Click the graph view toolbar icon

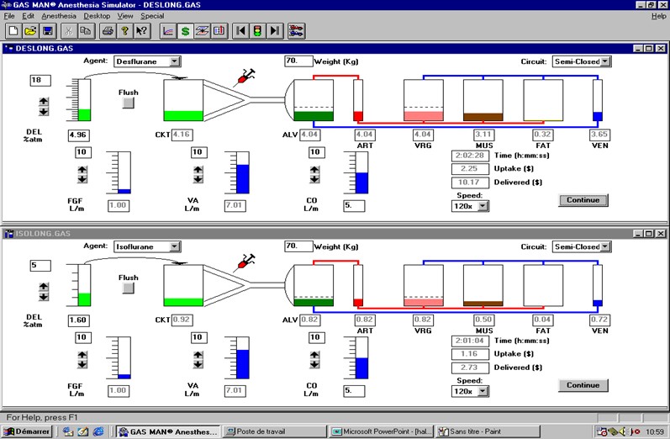pyautogui.click(x=168, y=31)
